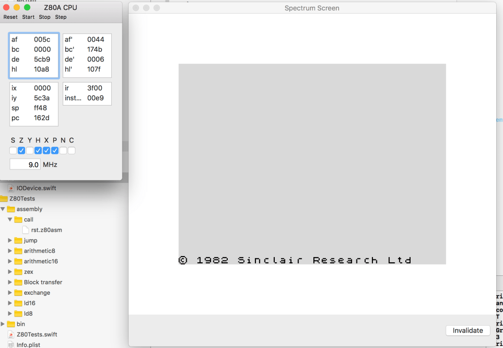Click the exchange folder icon
The width and height of the screenshot is (503, 348).
[x=18, y=292]
